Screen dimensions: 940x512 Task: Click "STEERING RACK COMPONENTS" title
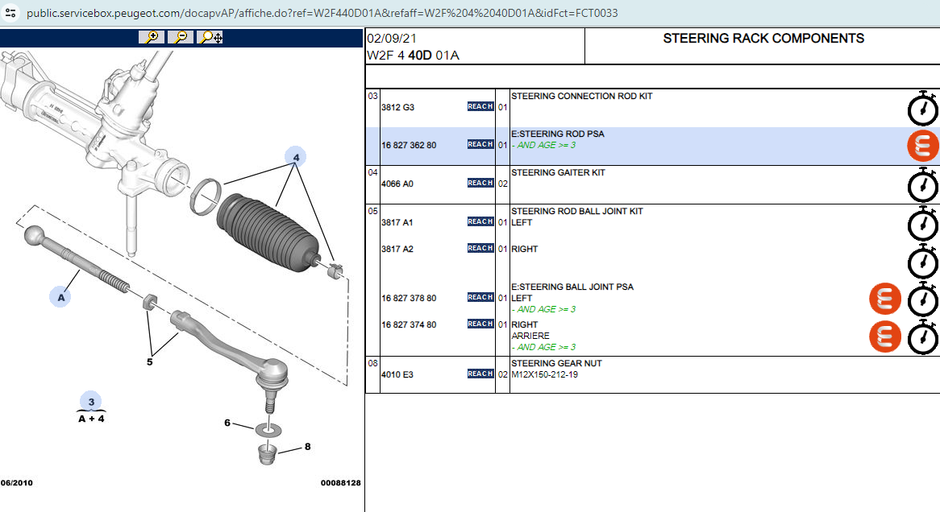point(763,39)
